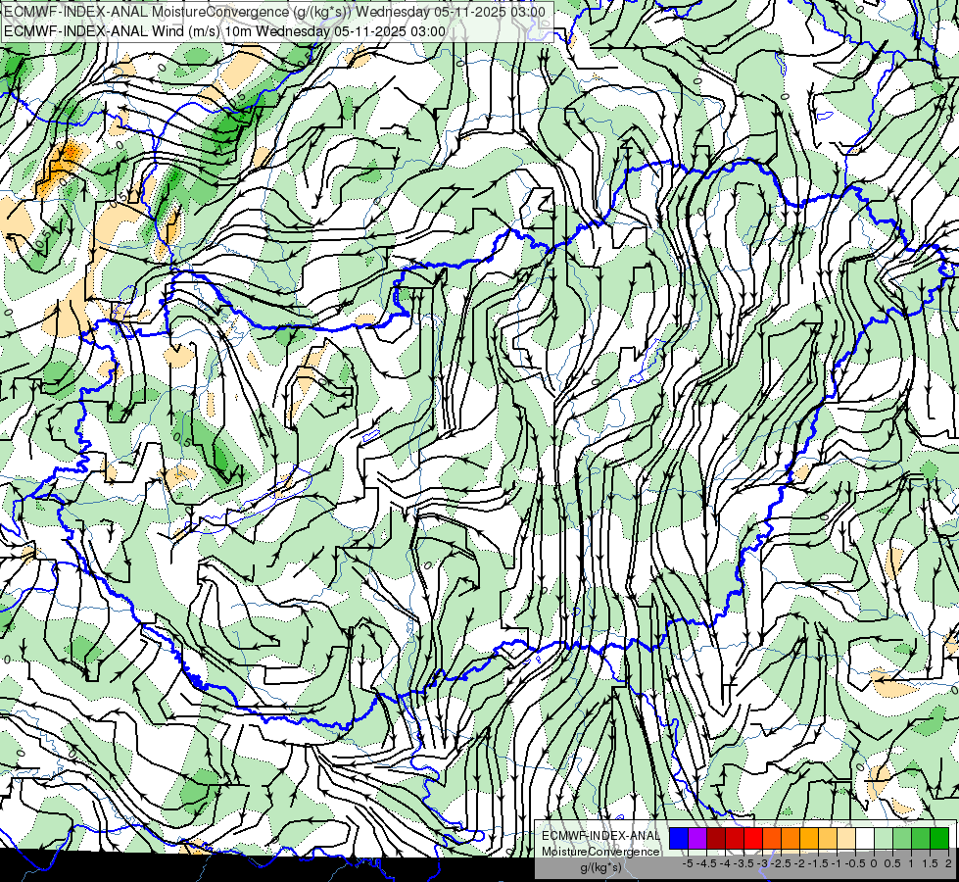Click legend tick label '0'

coord(874,863)
